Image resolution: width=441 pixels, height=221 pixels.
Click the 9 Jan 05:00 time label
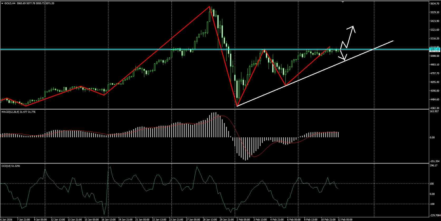pos(40,219)
